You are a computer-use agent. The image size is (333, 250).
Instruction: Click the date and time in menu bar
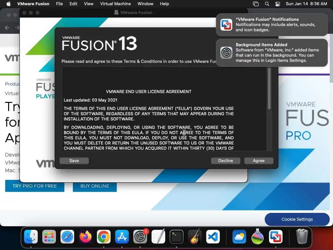tap(306, 4)
